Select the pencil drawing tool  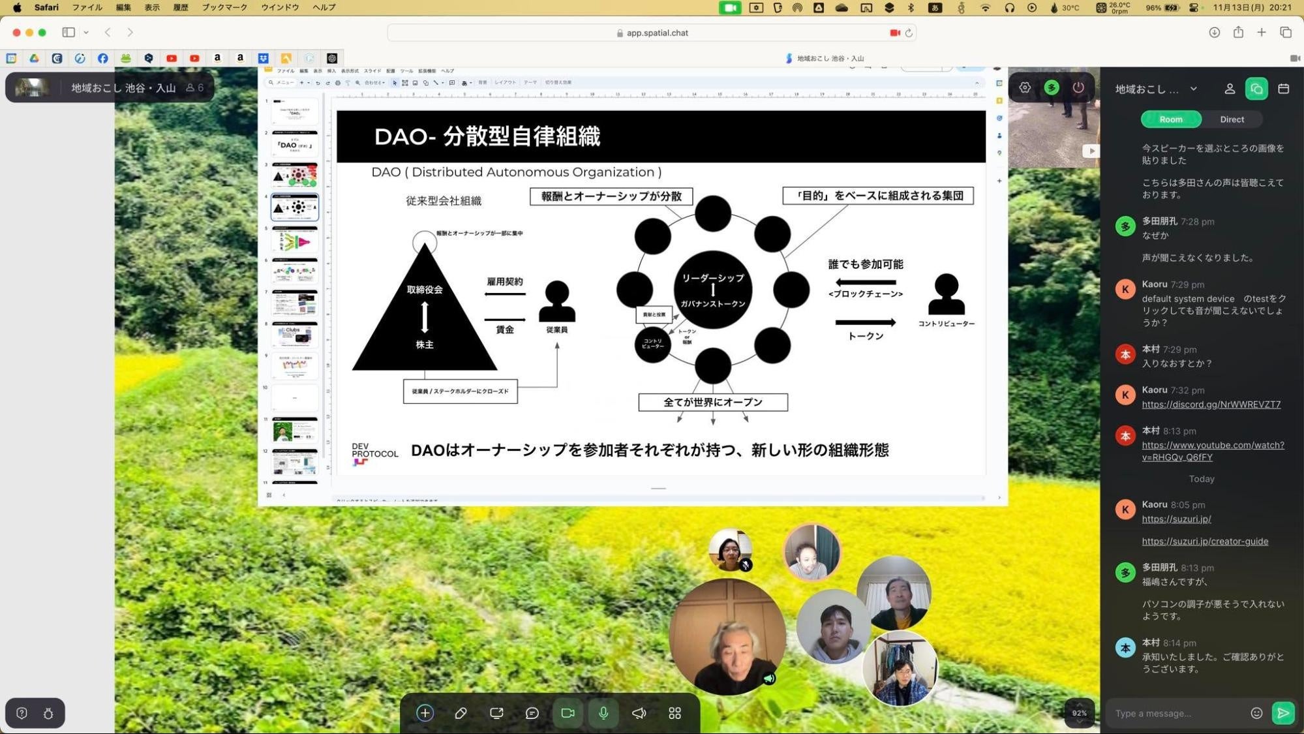point(461,713)
